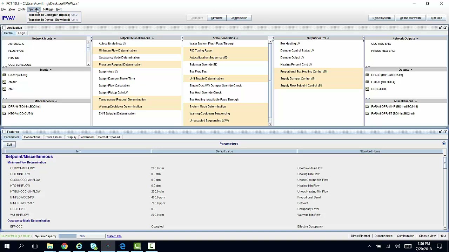Collapse the Network Outputs section

(417, 38)
